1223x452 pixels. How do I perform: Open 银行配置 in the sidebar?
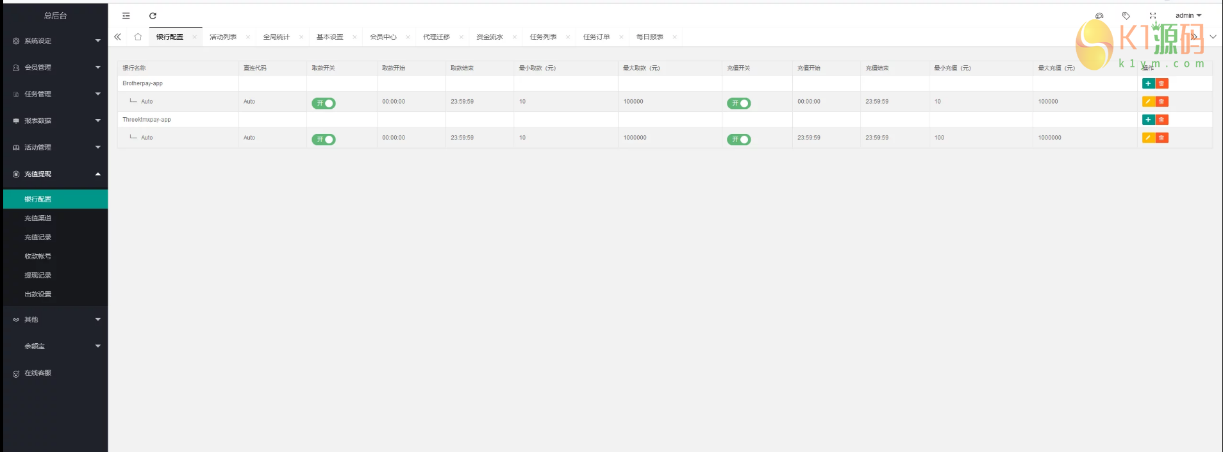56,199
